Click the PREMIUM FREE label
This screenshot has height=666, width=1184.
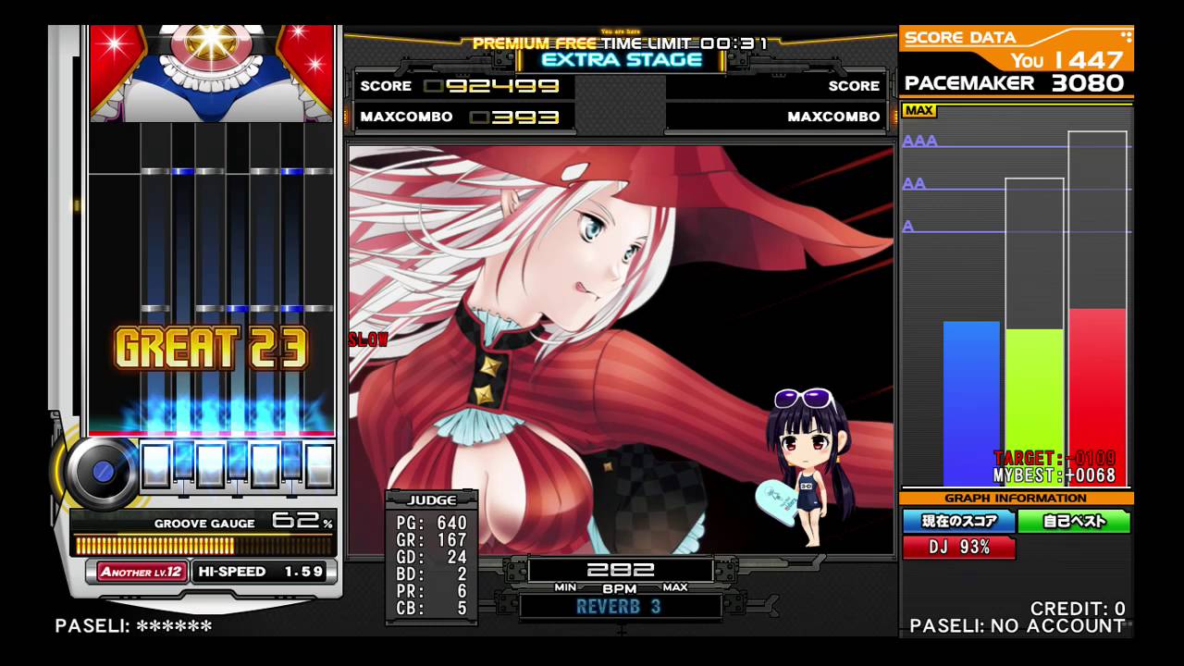tap(535, 43)
